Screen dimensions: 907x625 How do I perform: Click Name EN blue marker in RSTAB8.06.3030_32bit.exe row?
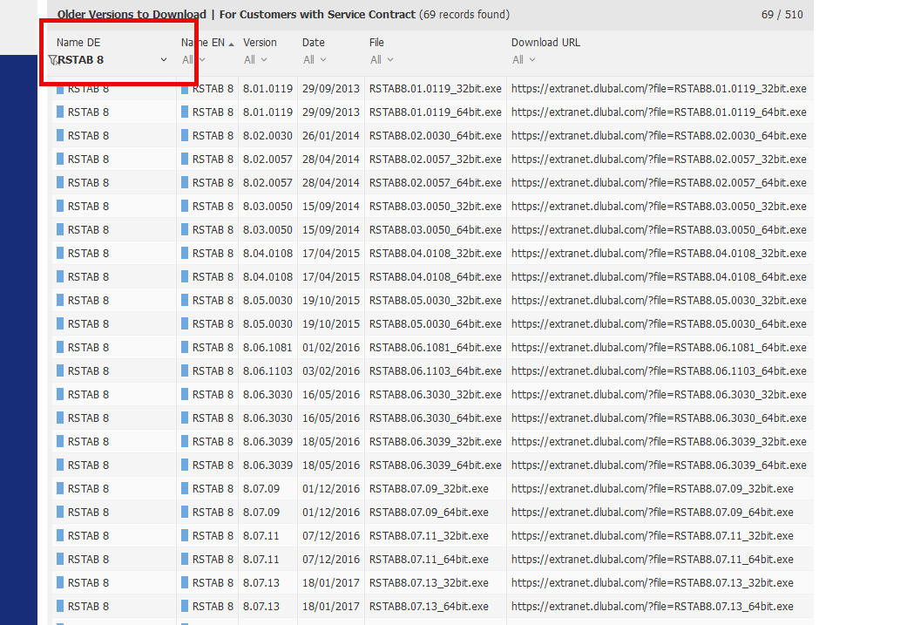(x=185, y=394)
